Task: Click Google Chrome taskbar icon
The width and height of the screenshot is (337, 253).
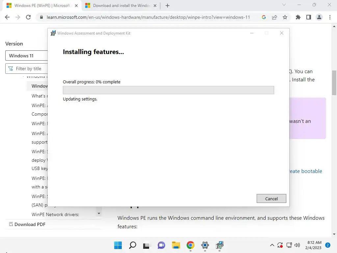Action: tap(191, 245)
